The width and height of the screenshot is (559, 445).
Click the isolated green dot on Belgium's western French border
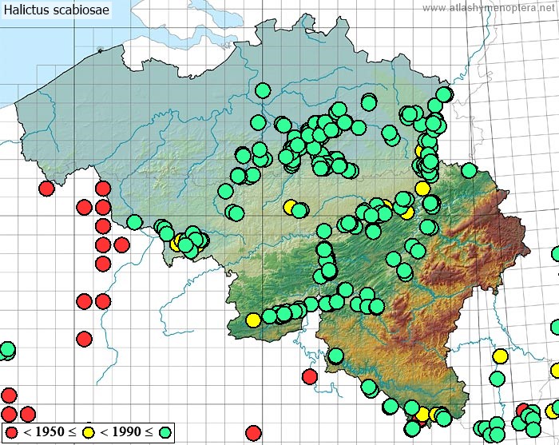point(134,222)
